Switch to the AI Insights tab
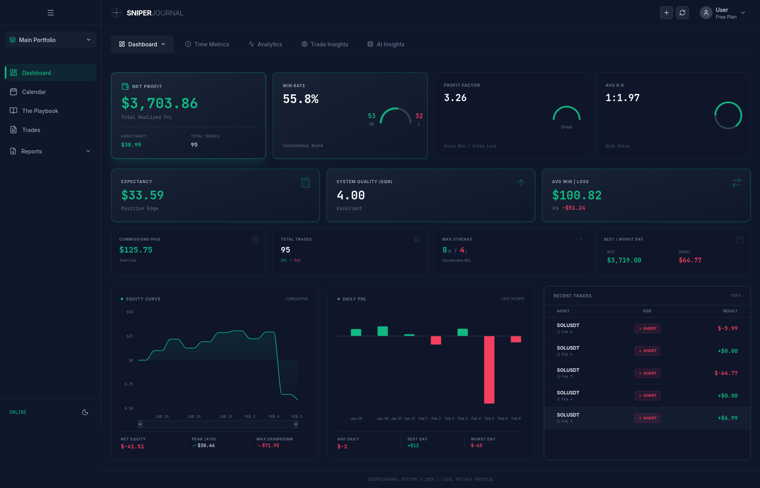The image size is (760, 488). pyautogui.click(x=386, y=44)
